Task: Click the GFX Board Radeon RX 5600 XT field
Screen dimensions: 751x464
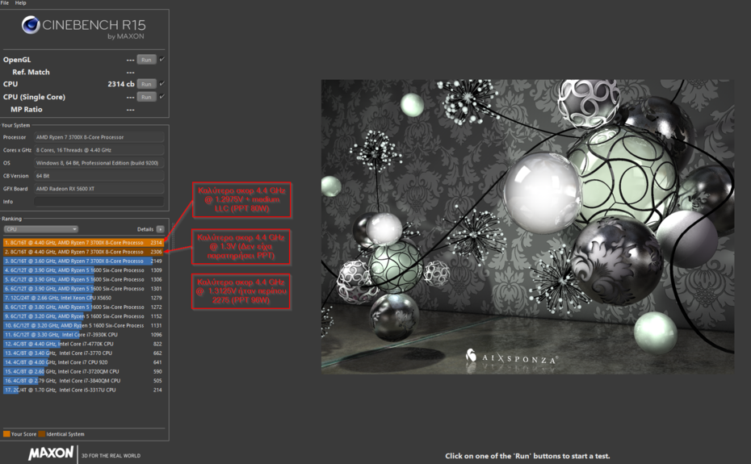Action: coord(99,189)
